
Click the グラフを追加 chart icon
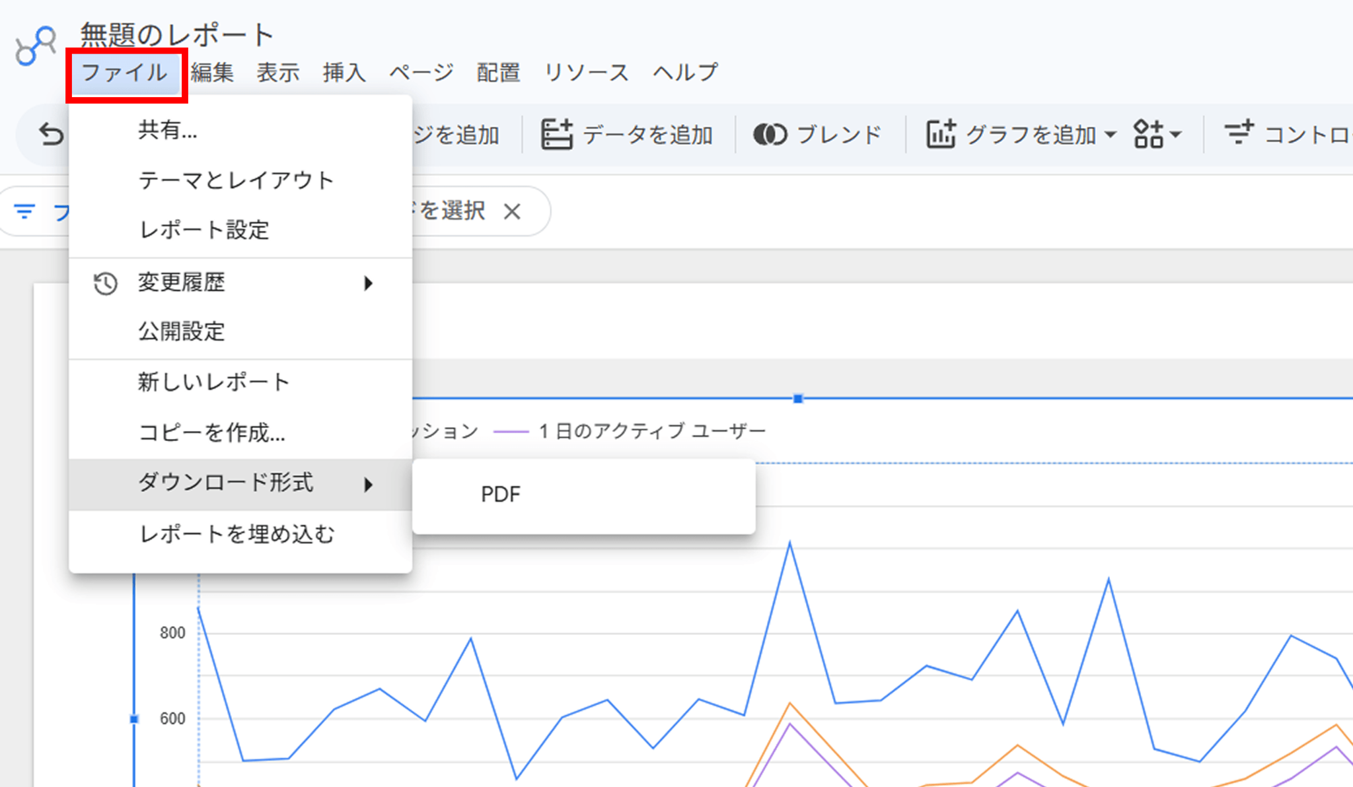pos(941,134)
